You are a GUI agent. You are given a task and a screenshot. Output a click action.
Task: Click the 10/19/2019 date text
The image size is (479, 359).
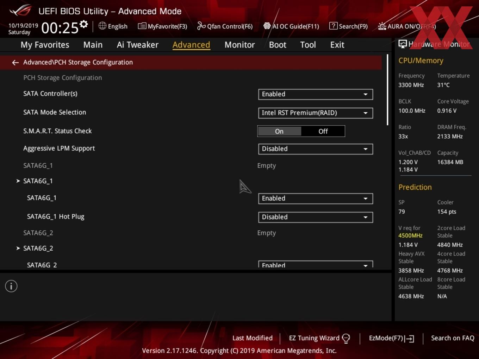pos(23,26)
